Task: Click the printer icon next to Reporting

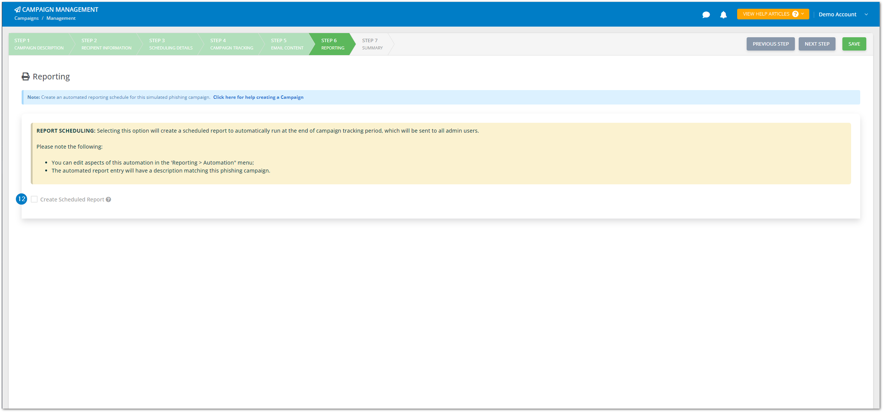Action: (x=25, y=77)
